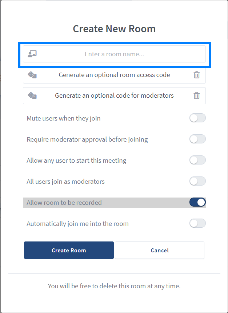Viewport: 228px width, 313px height.
Task: Toggle the 'Automatically join me into the room' switch
Action: point(197,223)
